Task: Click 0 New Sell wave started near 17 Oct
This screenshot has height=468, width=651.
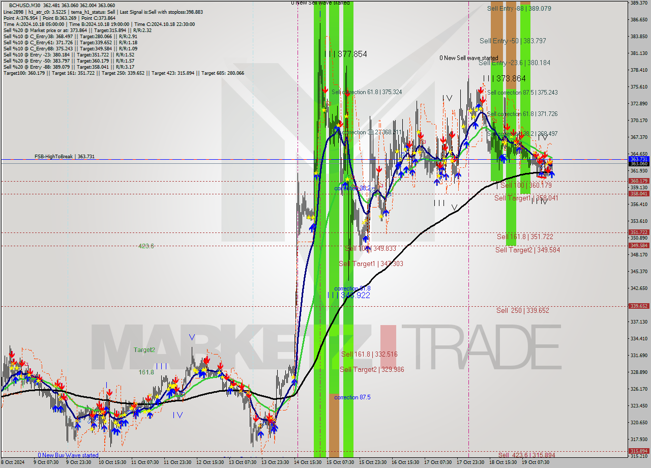Action: [469, 58]
